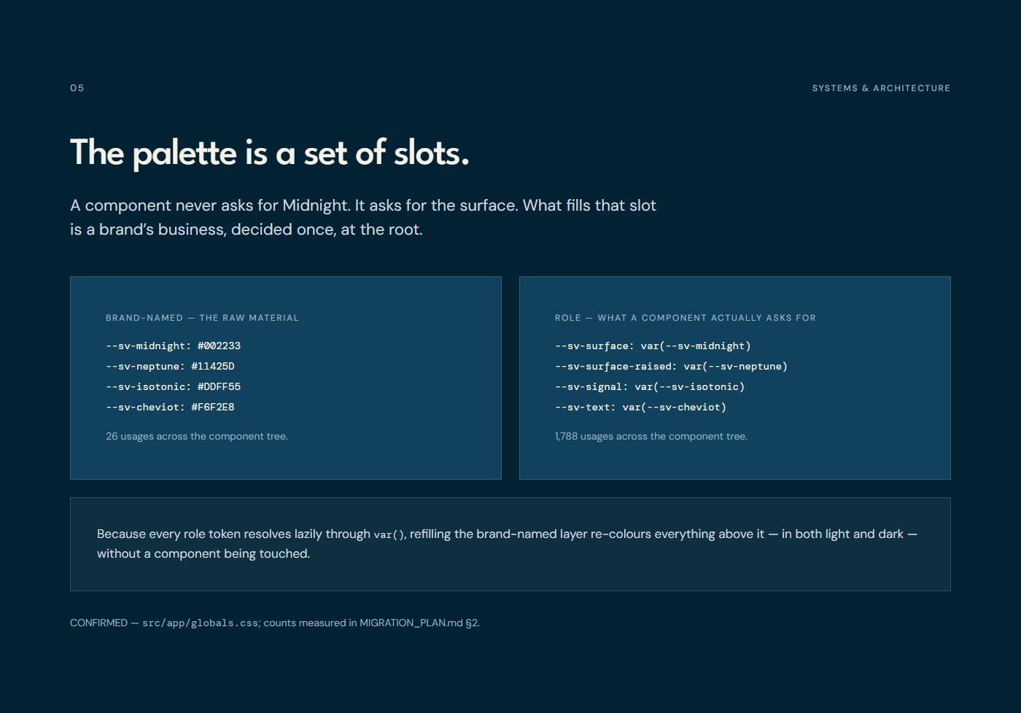
Task: Select the paragraph beginning "Because every role token resolves lazily"
Action: tap(508, 544)
